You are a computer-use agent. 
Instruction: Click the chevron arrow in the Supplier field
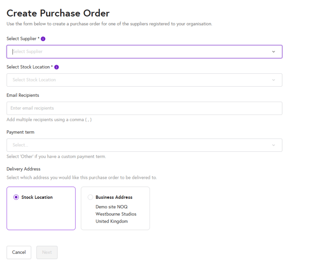pos(274,52)
